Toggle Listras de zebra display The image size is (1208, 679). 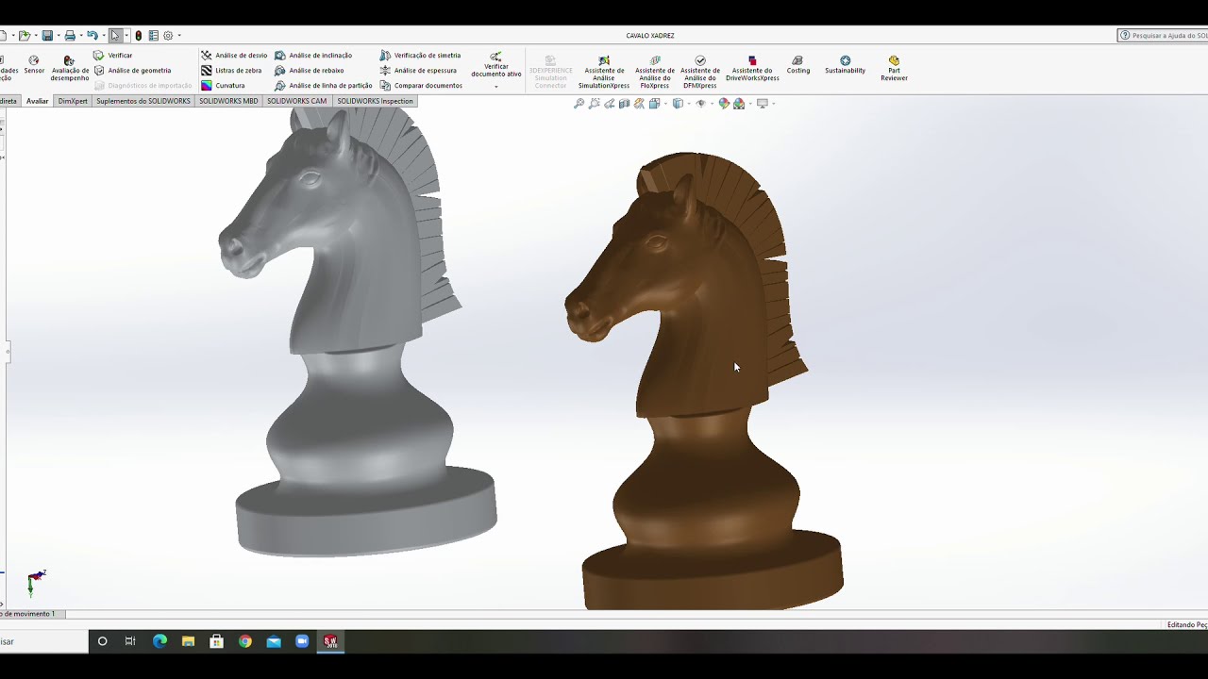[231, 71]
